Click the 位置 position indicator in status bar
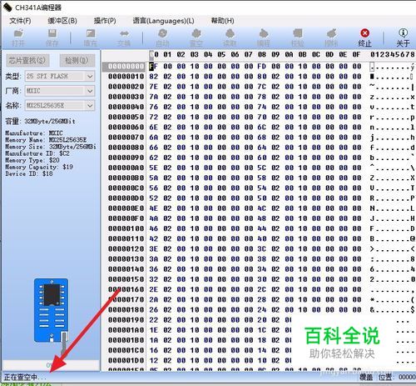The width and height of the screenshot is (416, 386). [x=397, y=377]
